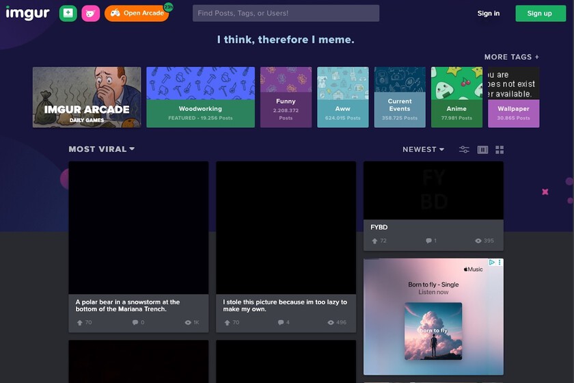This screenshot has width=574, height=383.
Task: Click the green New Post plus icon
Action: coord(68,13)
